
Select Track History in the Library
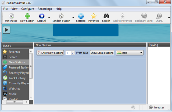coord(15,78)
